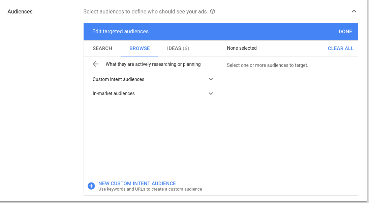Expand the Custom intent audiences dropdown chevron
This screenshot has height=203, width=369.
tap(211, 79)
